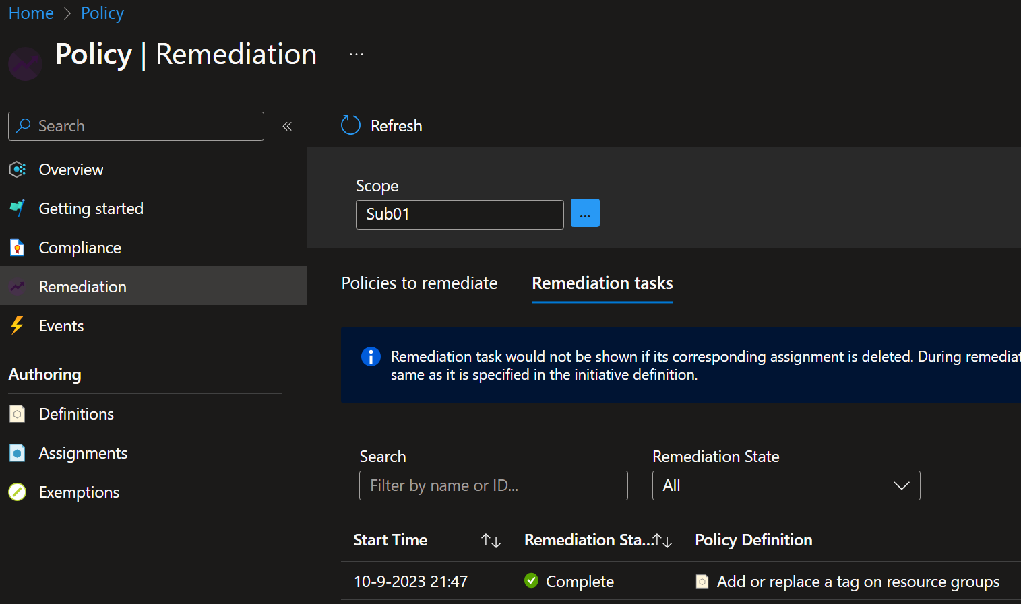Open the more options ellipsis beside Remediation title

(x=357, y=55)
